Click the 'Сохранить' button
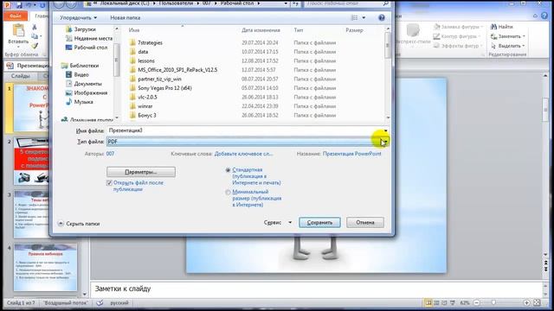Screen dimensions: 554x311 pyautogui.click(x=319, y=223)
